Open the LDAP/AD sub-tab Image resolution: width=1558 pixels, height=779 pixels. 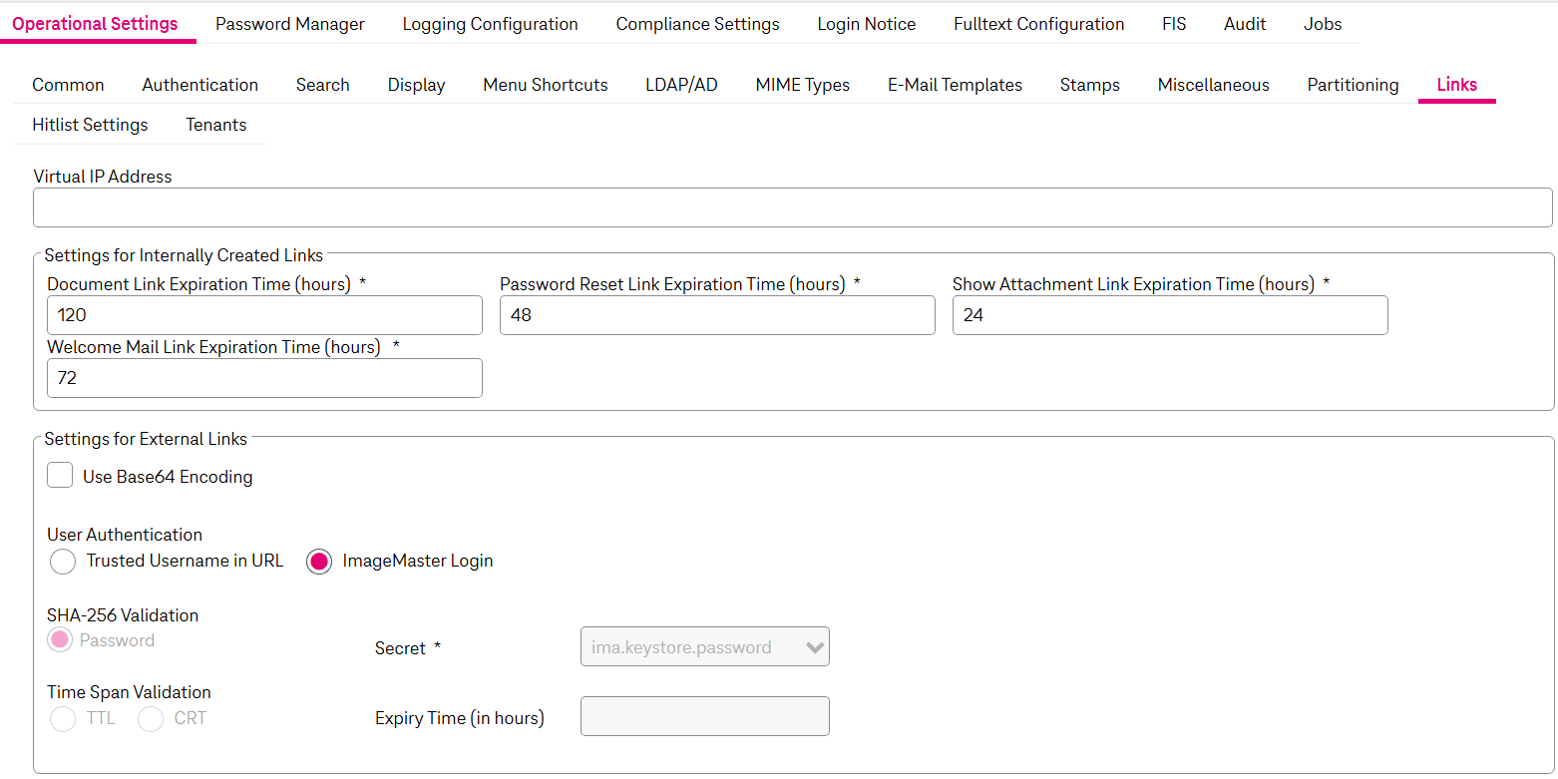(x=681, y=85)
